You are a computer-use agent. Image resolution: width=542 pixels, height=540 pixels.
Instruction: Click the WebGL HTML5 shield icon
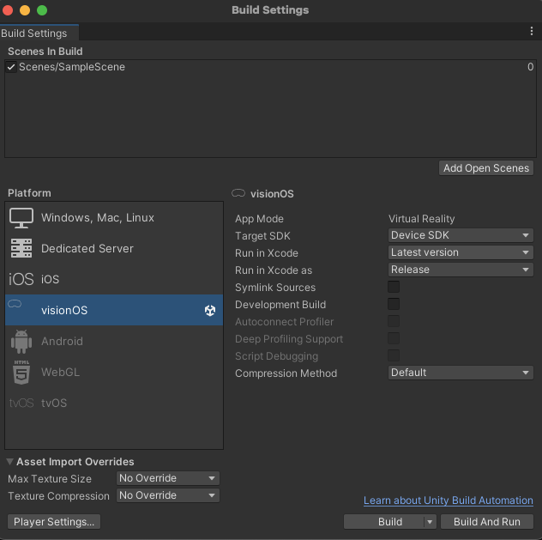[21, 373]
